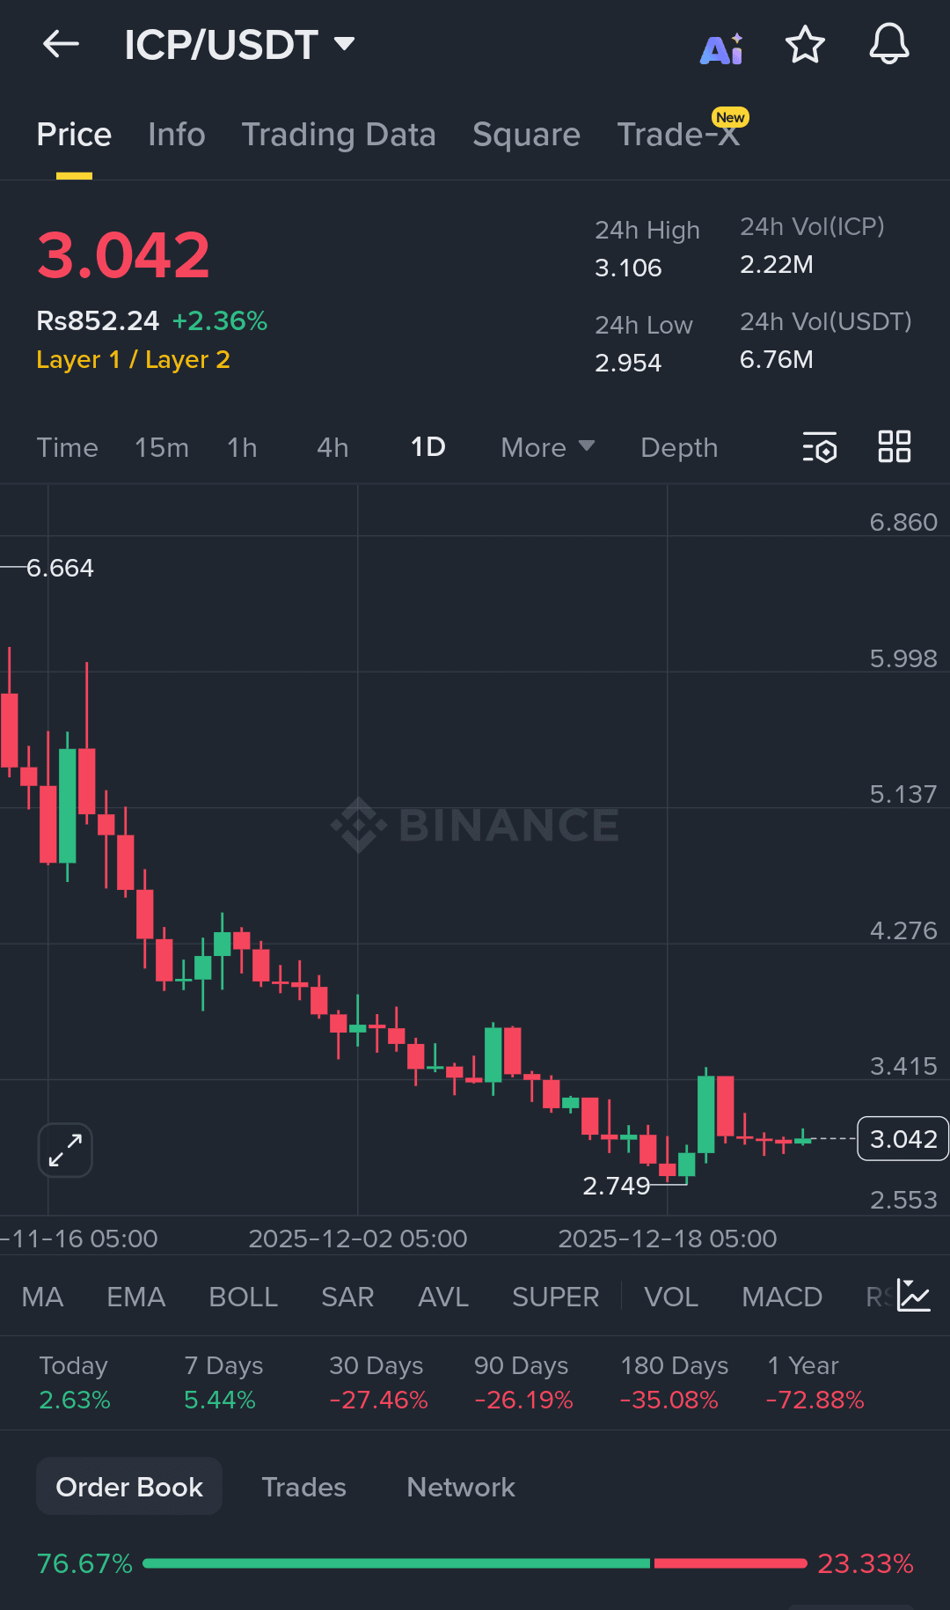Open the Layer 1 / Layer 2 category link
This screenshot has height=1610, width=950.
pyautogui.click(x=133, y=359)
